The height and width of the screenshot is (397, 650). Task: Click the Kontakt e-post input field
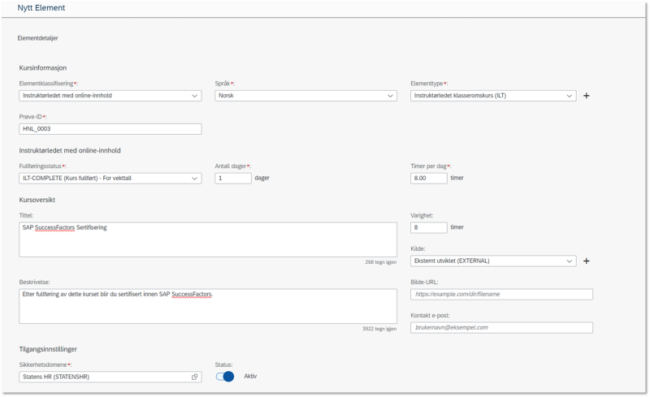(x=501, y=327)
